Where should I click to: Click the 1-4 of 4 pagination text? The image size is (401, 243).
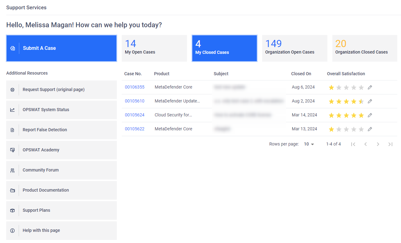pyautogui.click(x=333, y=144)
